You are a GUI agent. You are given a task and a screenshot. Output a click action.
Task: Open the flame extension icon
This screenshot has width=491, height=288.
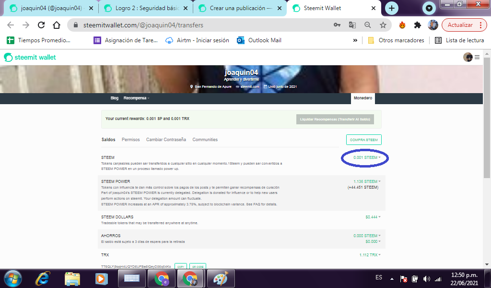coord(402,25)
